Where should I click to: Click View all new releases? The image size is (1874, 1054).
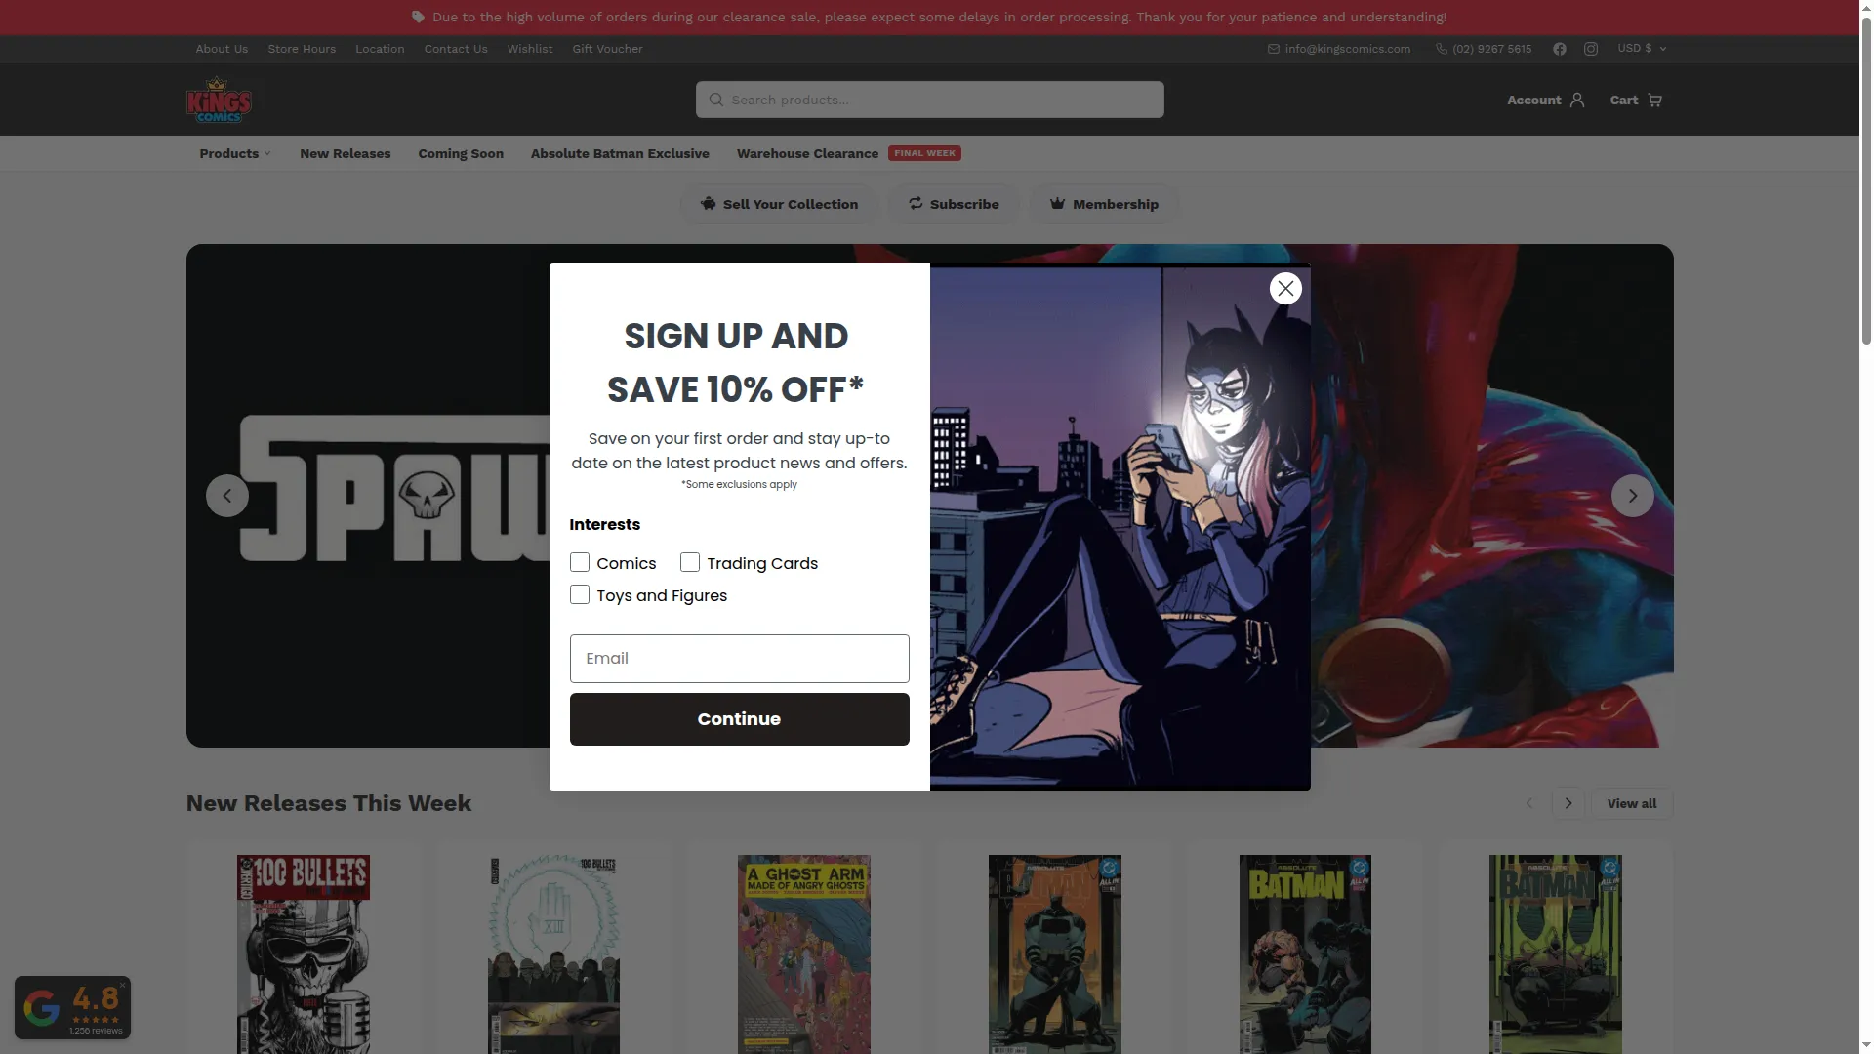click(x=1632, y=803)
